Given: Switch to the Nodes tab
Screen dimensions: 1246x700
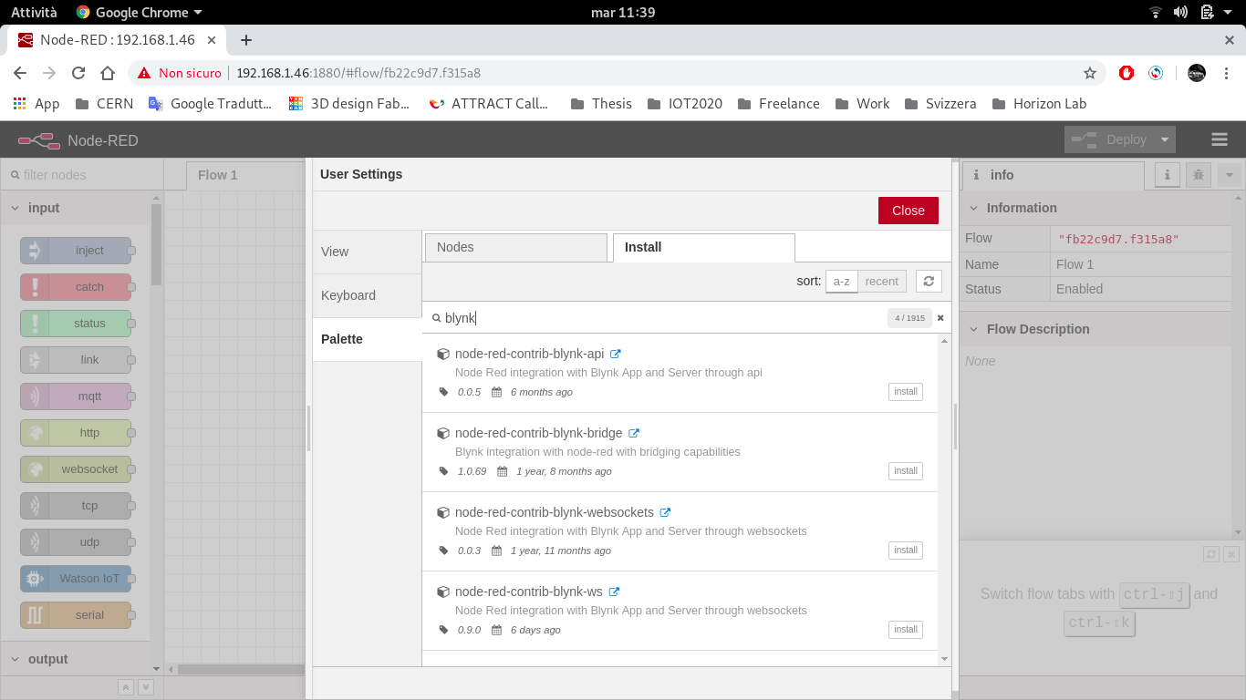Looking at the screenshot, I should 515,247.
